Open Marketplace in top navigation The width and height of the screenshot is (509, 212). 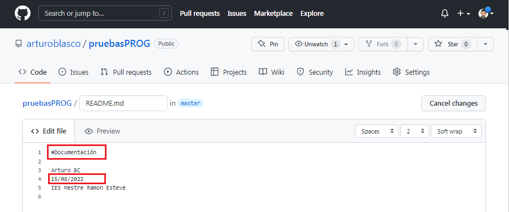(273, 13)
